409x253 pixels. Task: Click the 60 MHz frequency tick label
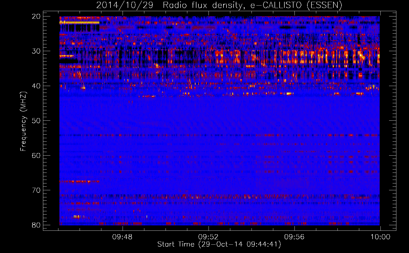(x=36, y=155)
